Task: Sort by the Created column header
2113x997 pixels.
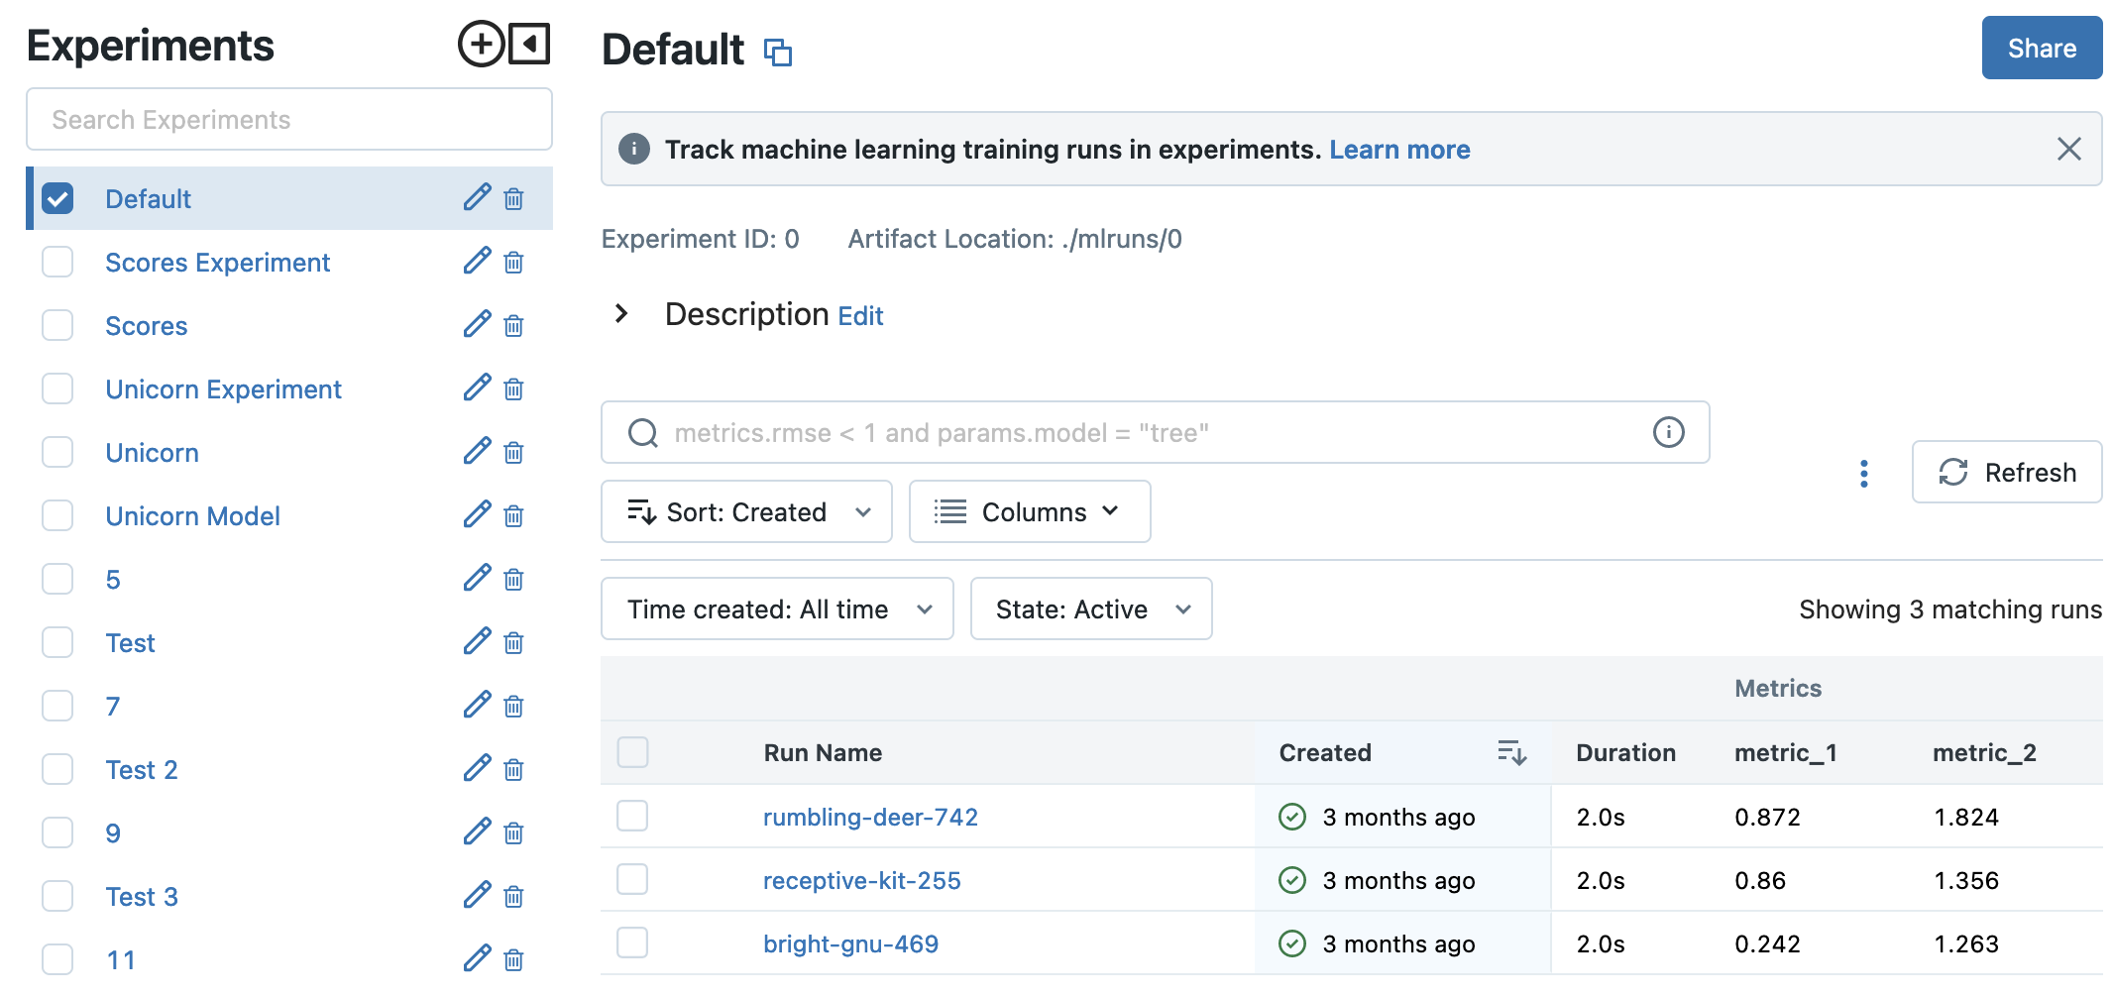Action: pos(1324,753)
